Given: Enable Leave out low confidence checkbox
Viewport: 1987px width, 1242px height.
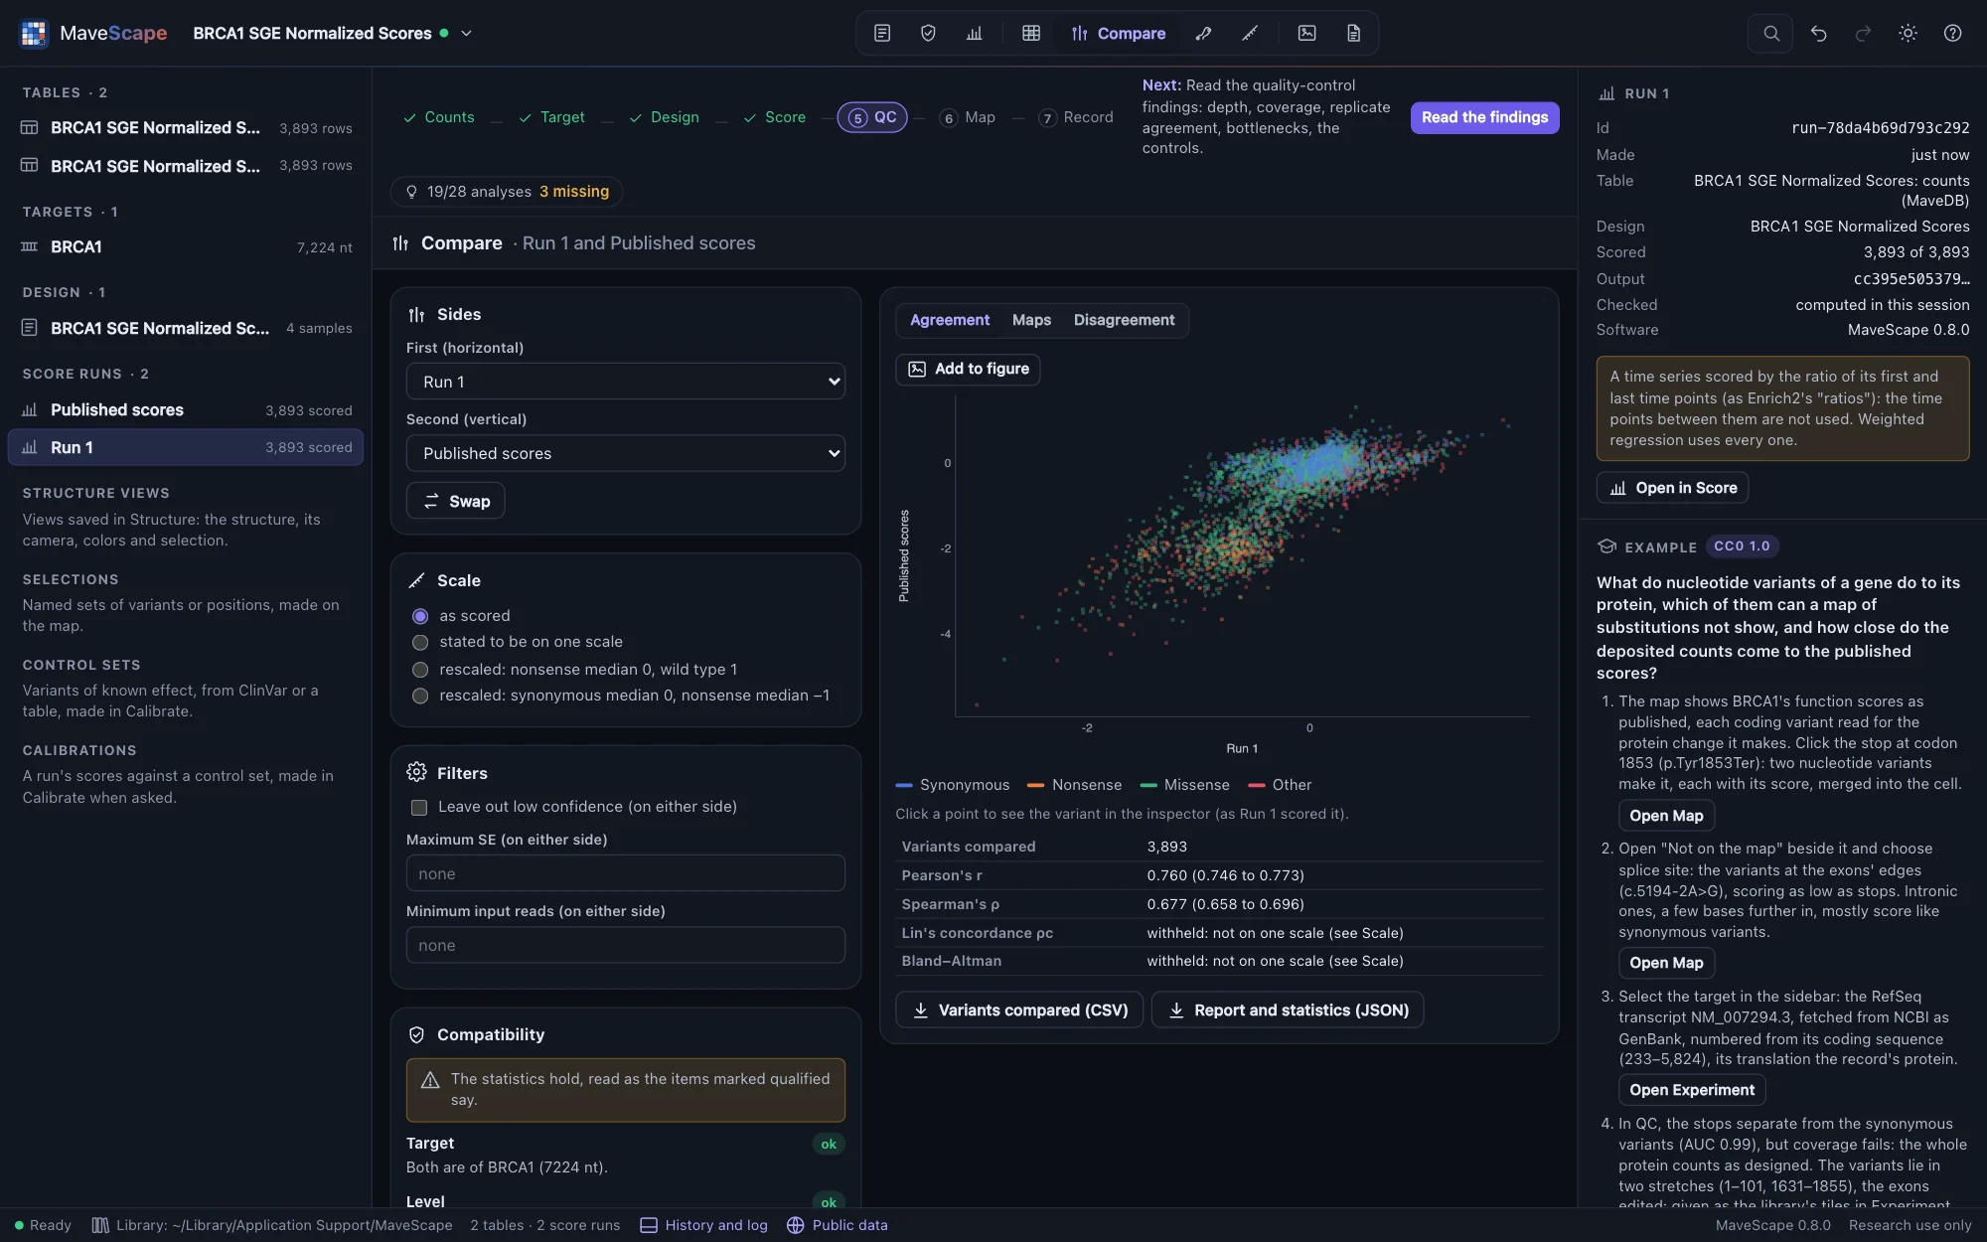Looking at the screenshot, I should (x=419, y=807).
